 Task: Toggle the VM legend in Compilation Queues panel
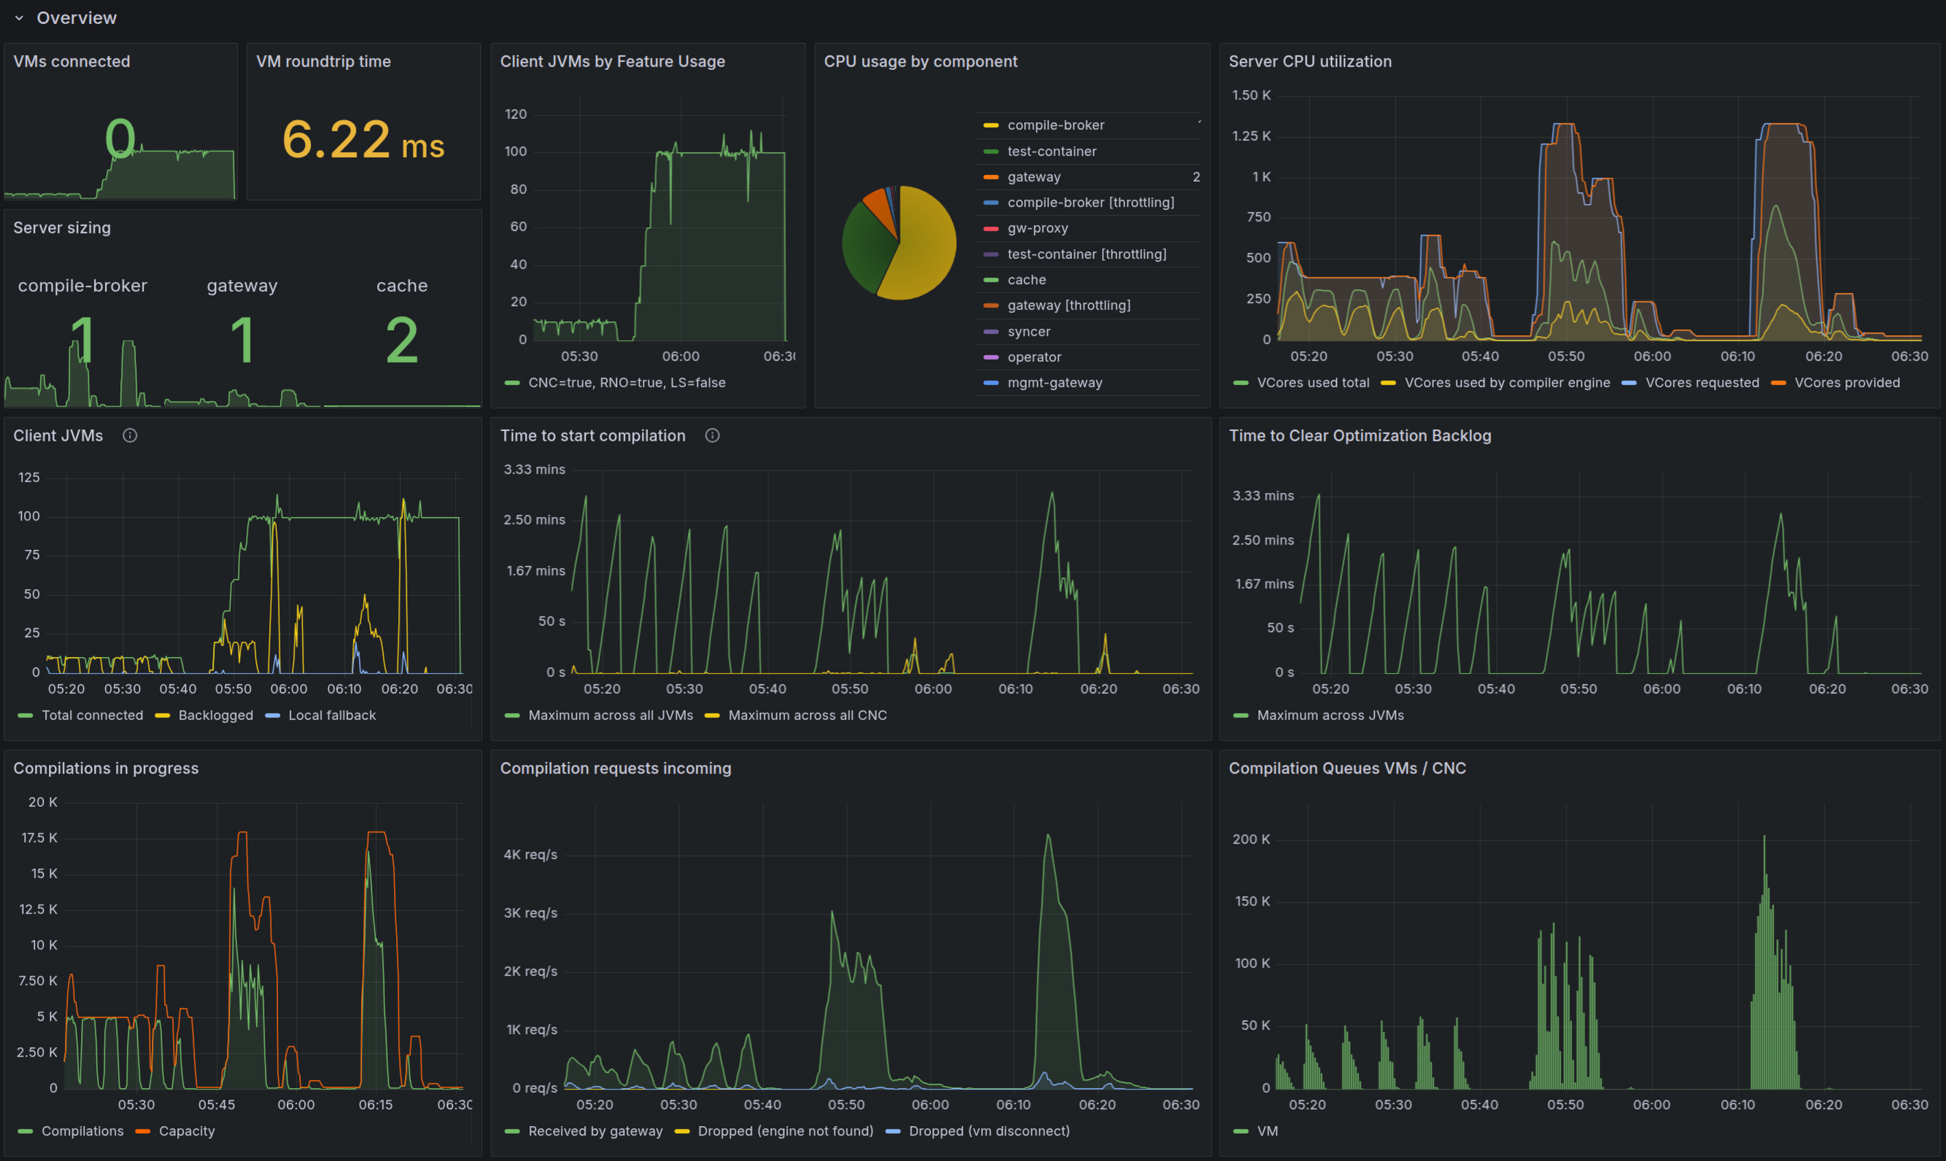coord(1268,1131)
